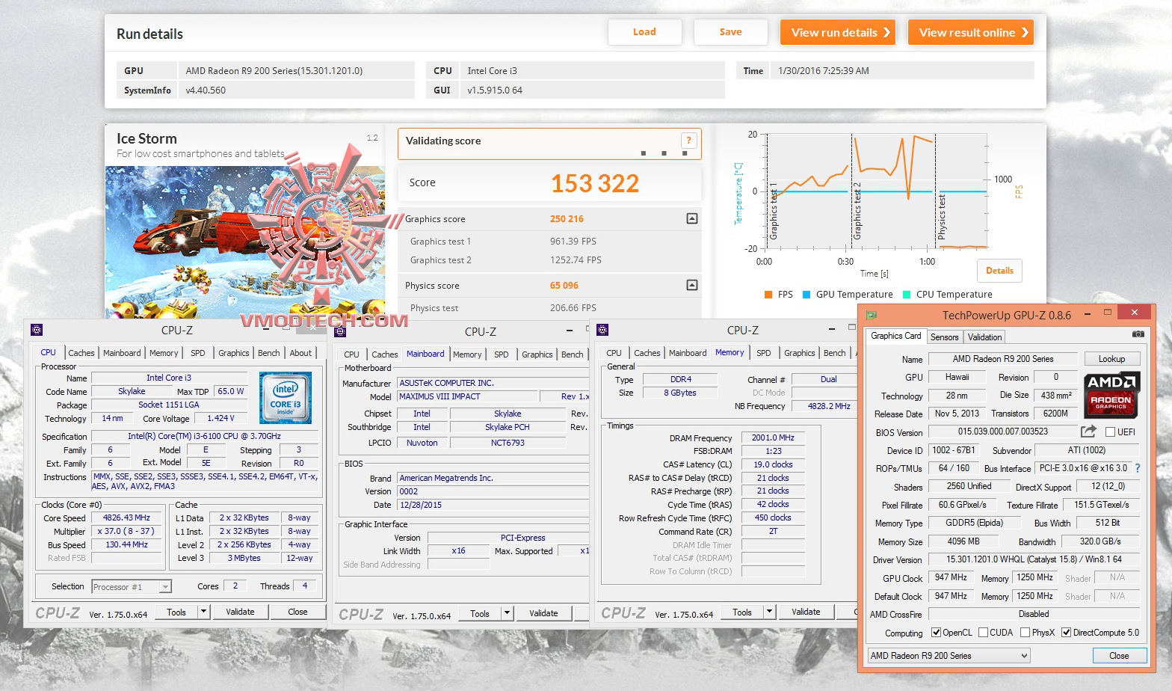Image resolution: width=1172 pixels, height=691 pixels.
Task: Click the DRAM Frequency 2001.0 MHz value
Action: point(773,437)
